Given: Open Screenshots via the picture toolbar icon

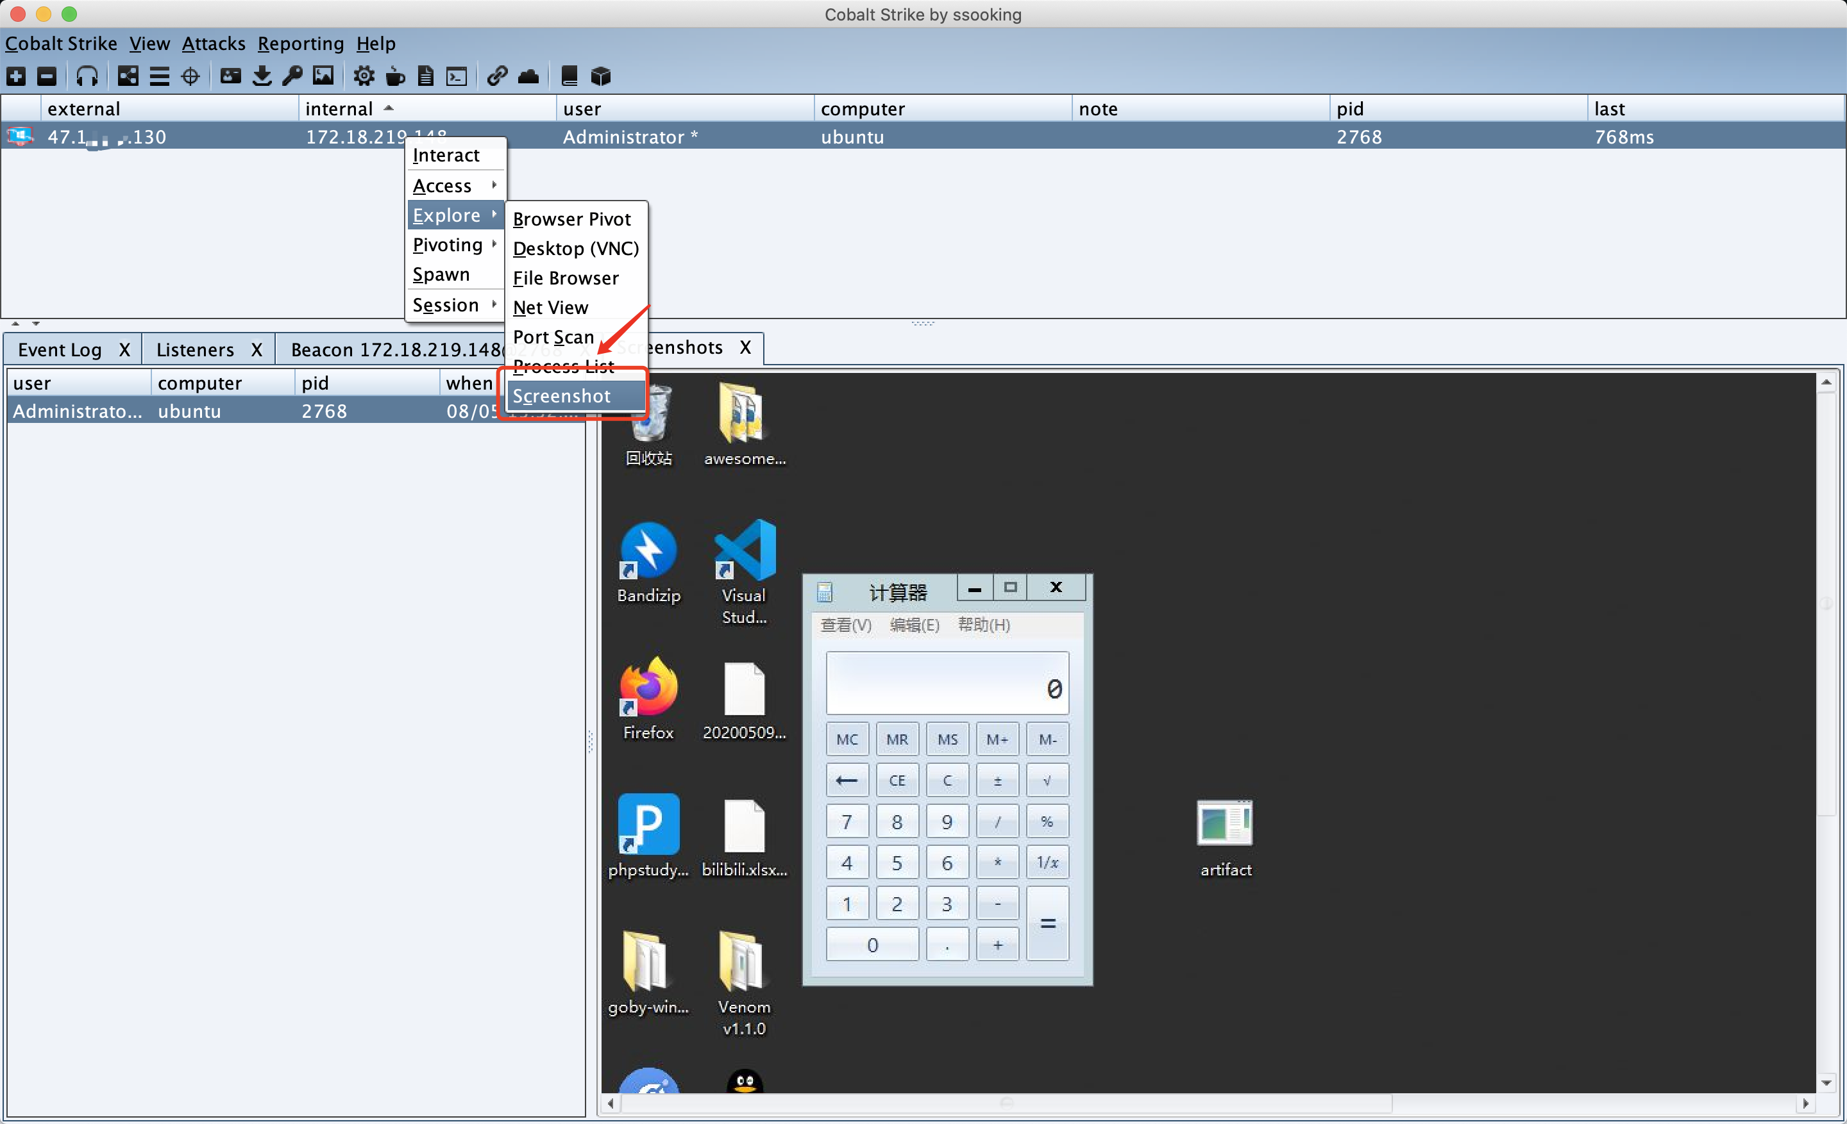Looking at the screenshot, I should (323, 76).
